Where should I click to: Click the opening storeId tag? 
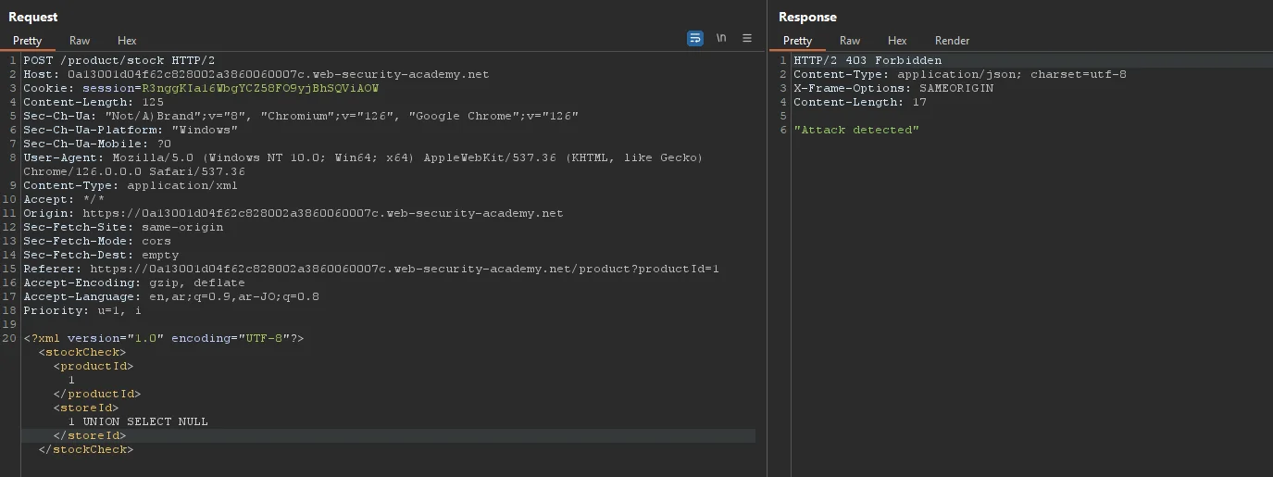(85, 408)
